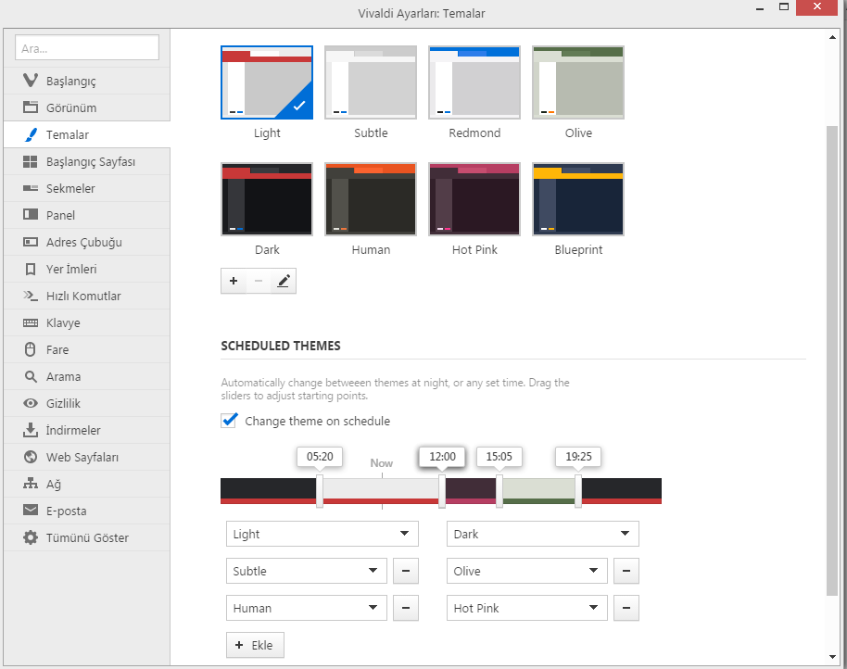Viewport: 847px width, 669px height.
Task: Open the Gizlilik settings section
Action: coord(86,403)
